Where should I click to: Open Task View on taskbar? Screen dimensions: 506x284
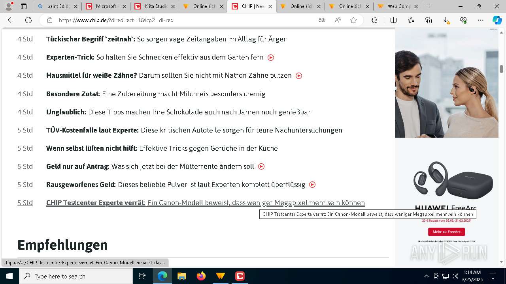pos(142,276)
